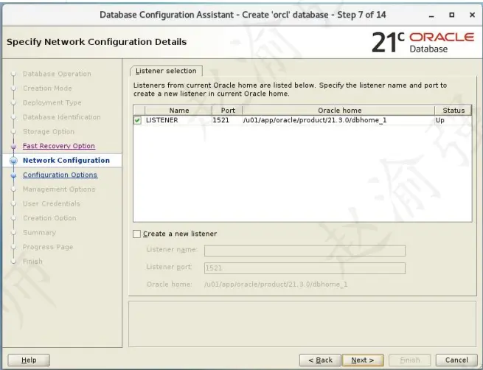Click the Listener name input field
This screenshot has width=483, height=370.
[x=305, y=251]
